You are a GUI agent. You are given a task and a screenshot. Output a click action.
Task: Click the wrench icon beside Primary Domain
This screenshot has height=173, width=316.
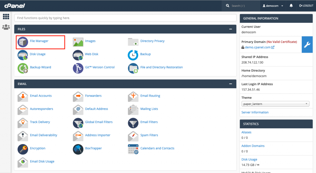pyautogui.click(x=307, y=45)
